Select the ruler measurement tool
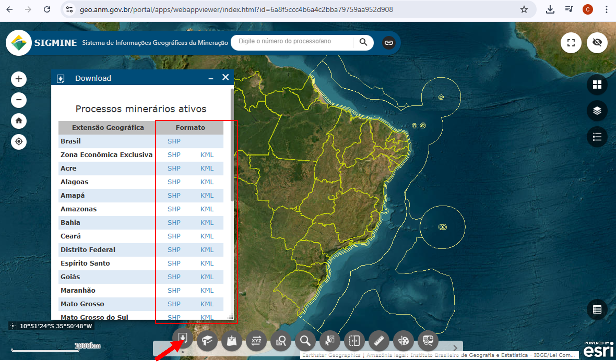The height and width of the screenshot is (362, 616). coord(379,341)
